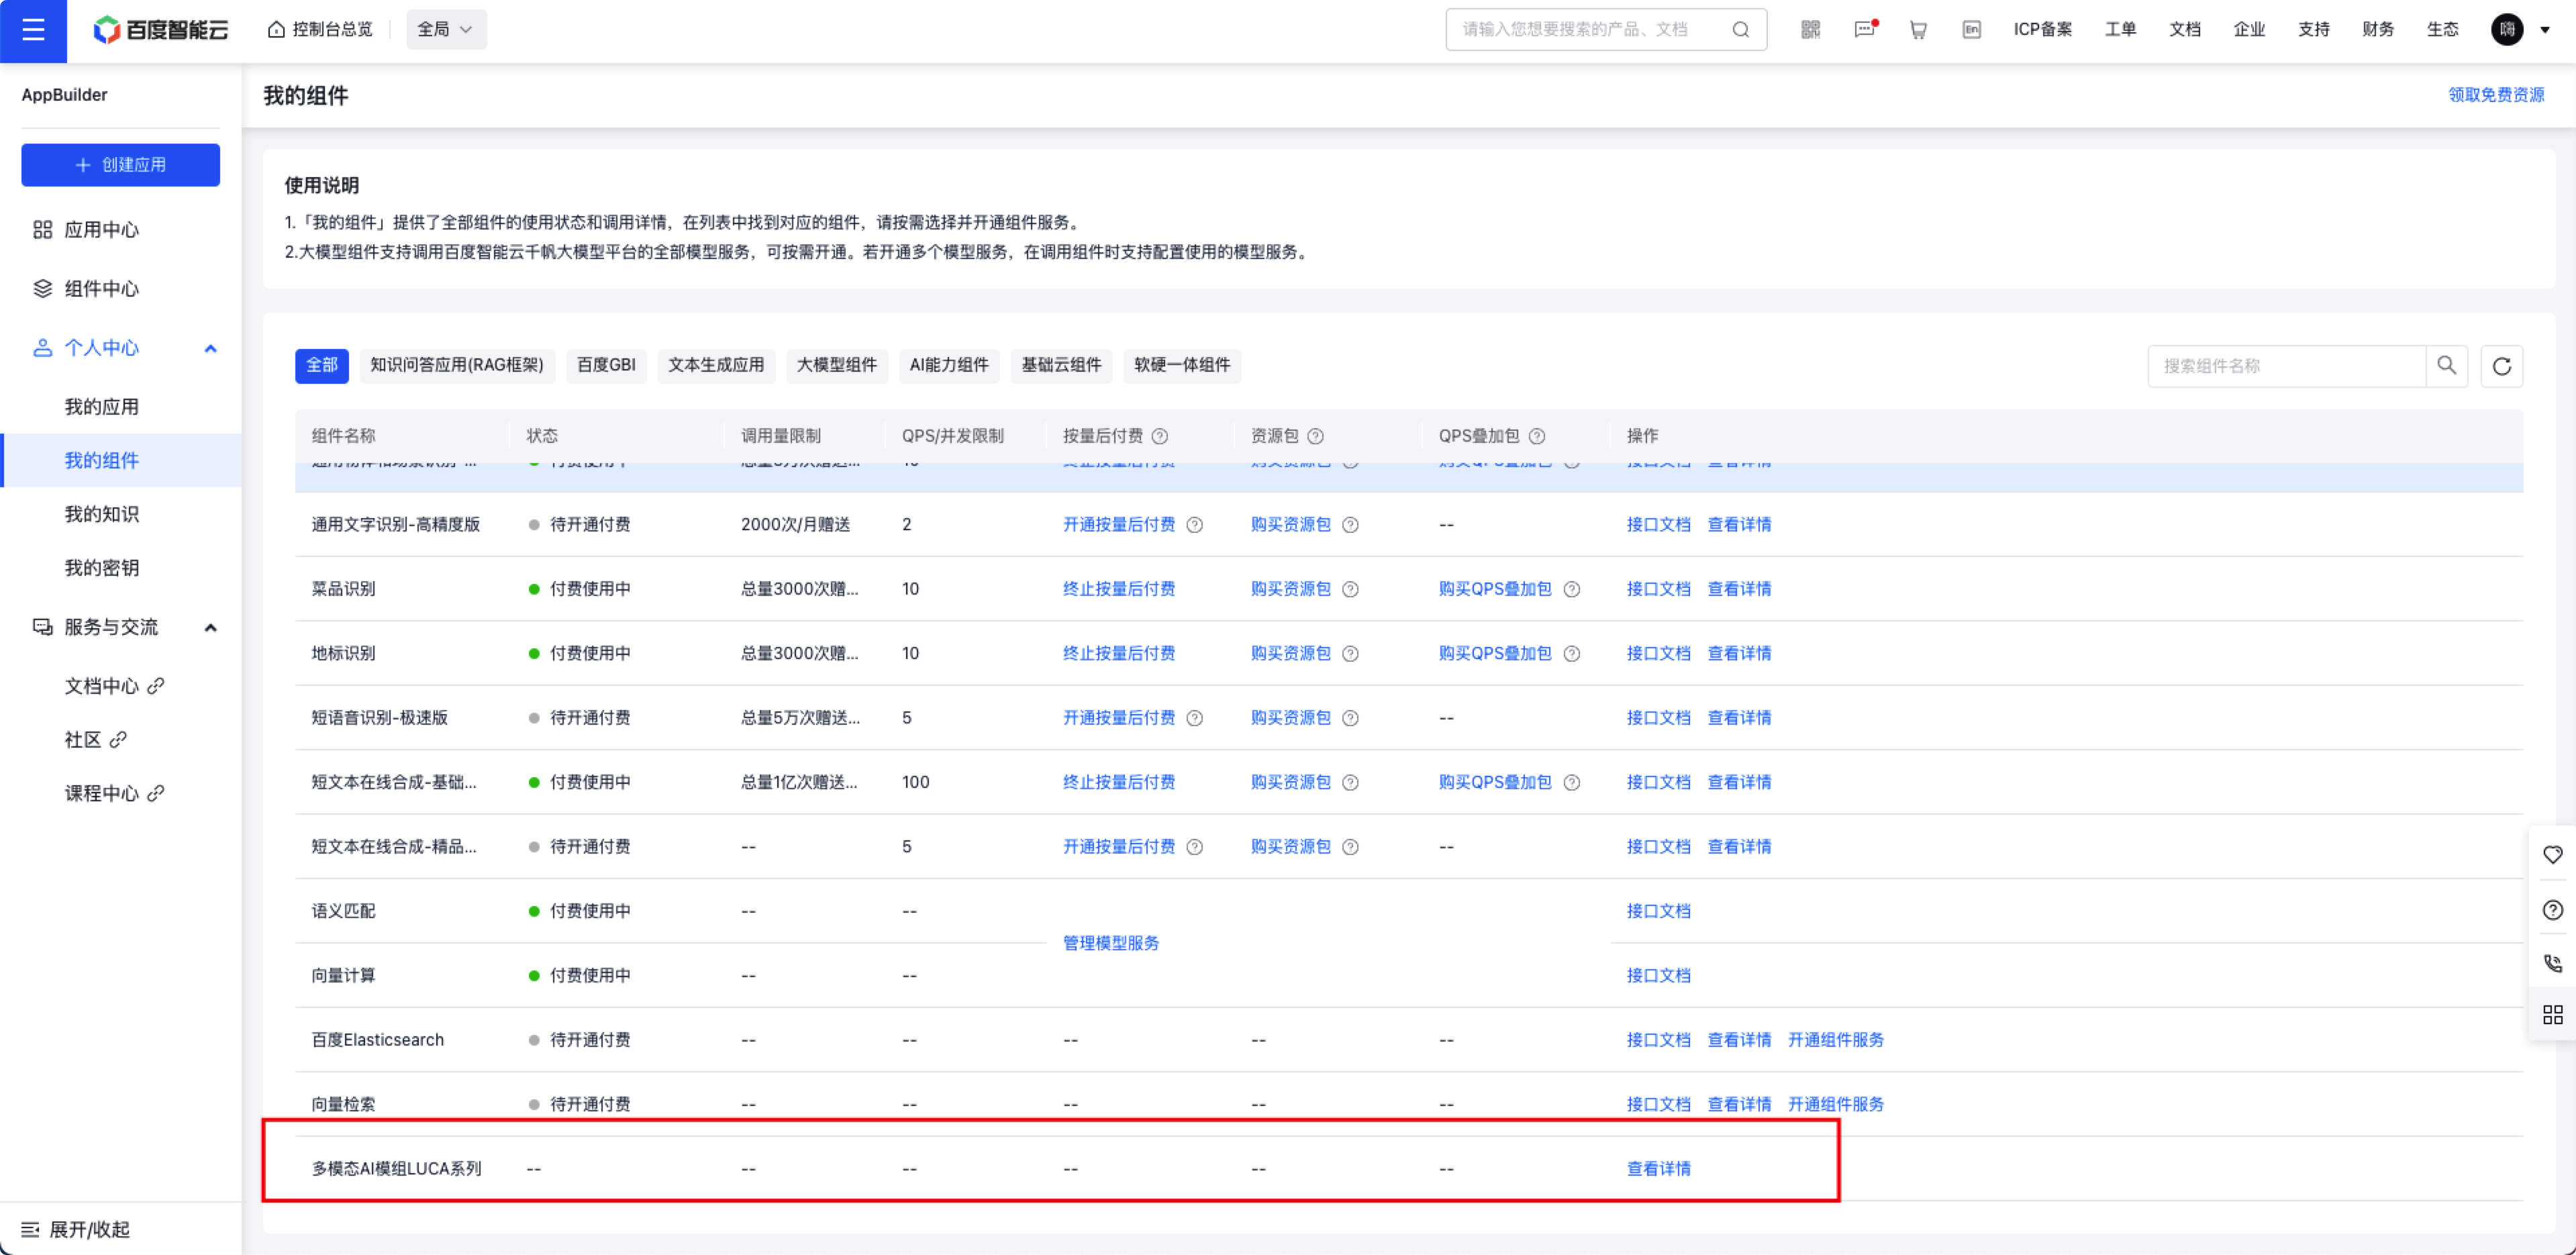Screen dimensions: 2576x1255
Task: Click info icon next to 资源包 header
Action: point(1316,436)
